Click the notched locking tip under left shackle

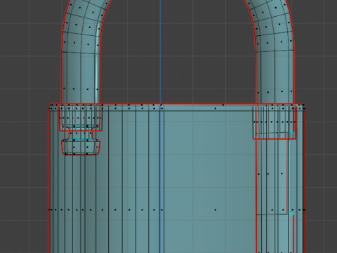(81, 147)
